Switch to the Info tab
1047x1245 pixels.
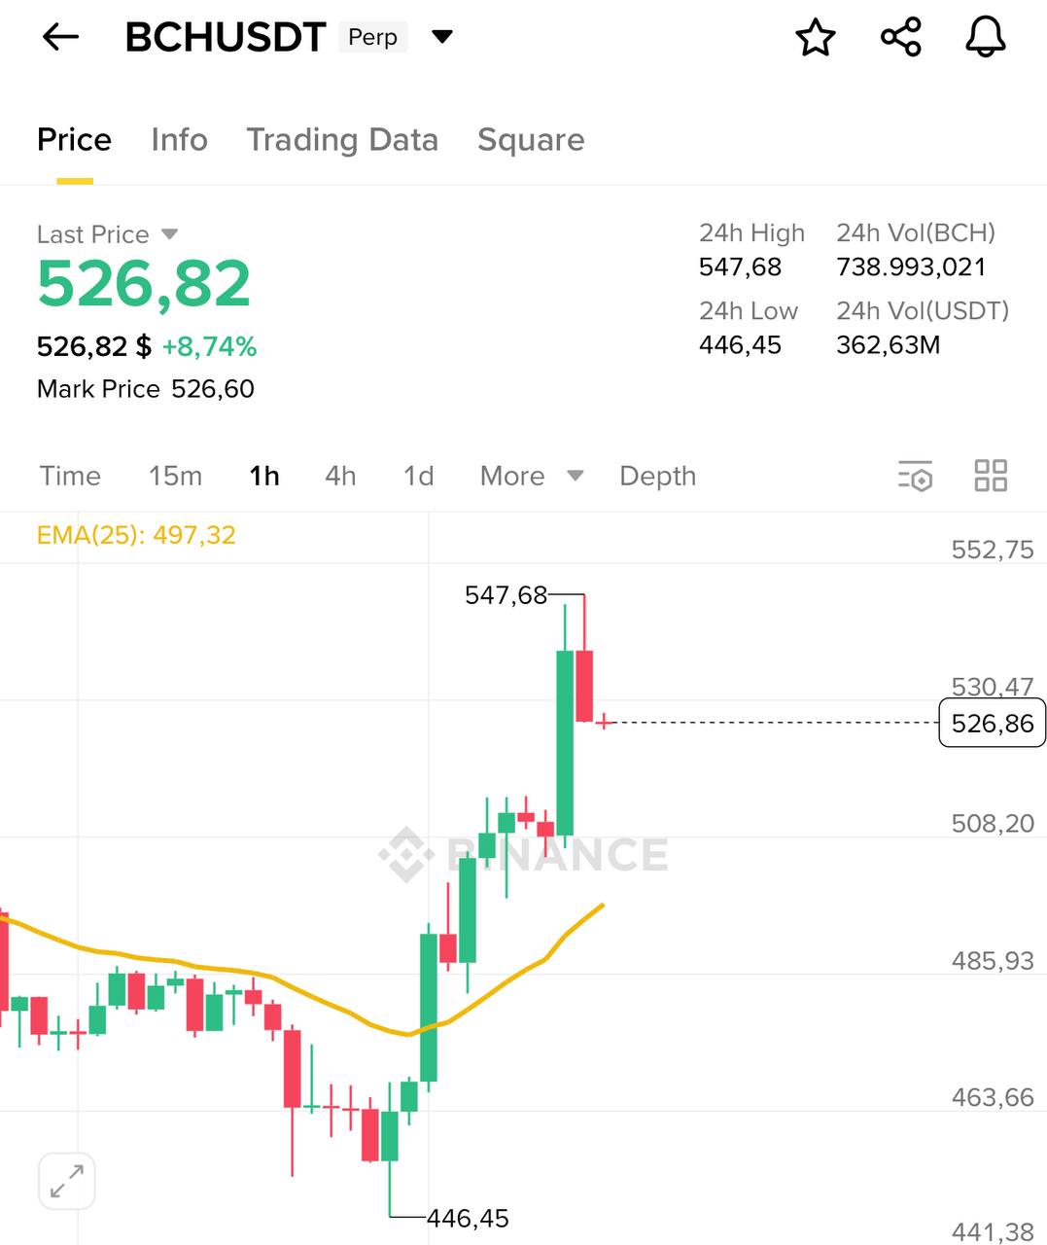[179, 139]
